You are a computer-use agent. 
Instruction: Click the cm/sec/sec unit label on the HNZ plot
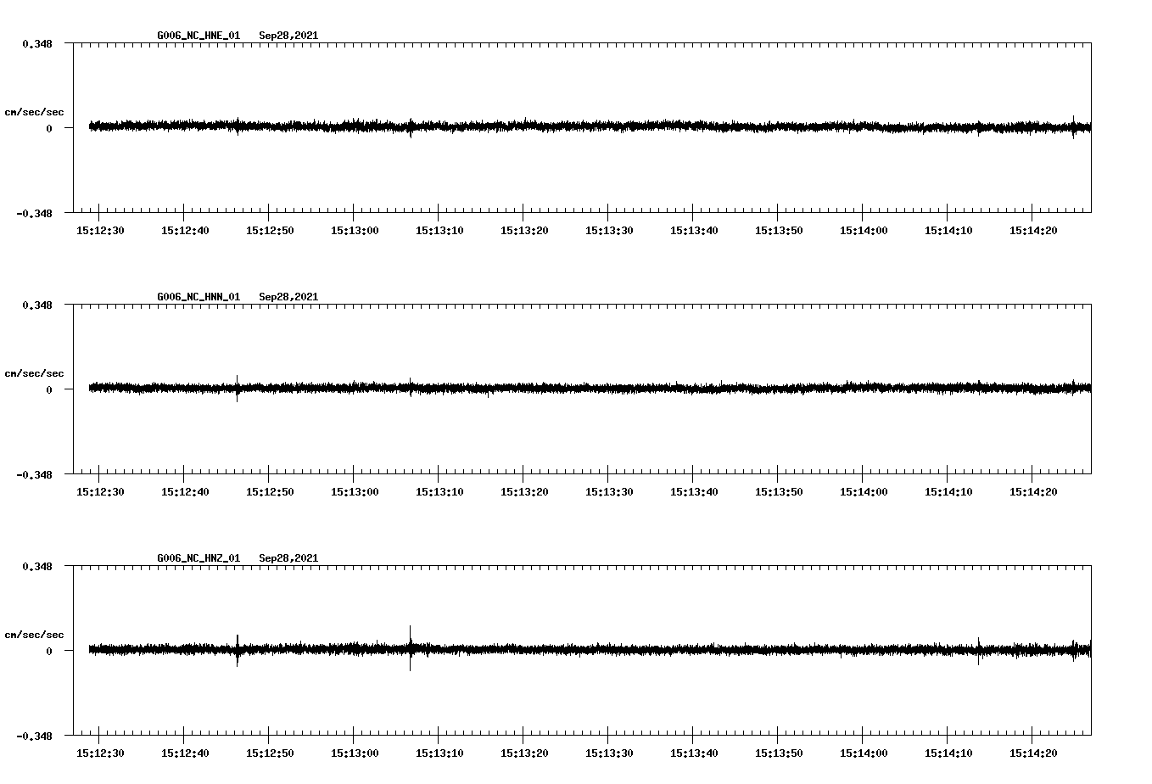click(x=34, y=635)
